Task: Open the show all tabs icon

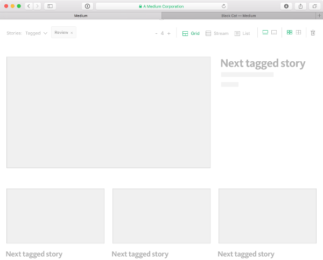Action: point(314,6)
